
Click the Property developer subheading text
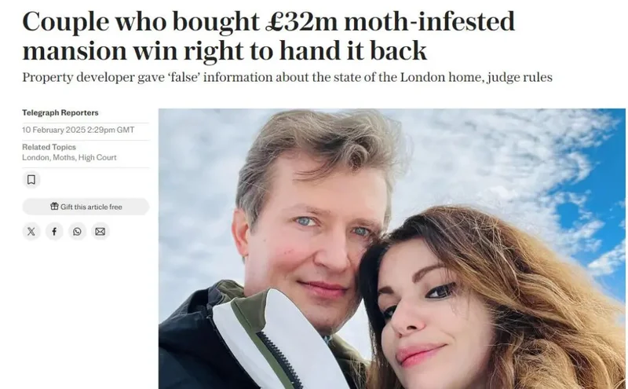(287, 77)
